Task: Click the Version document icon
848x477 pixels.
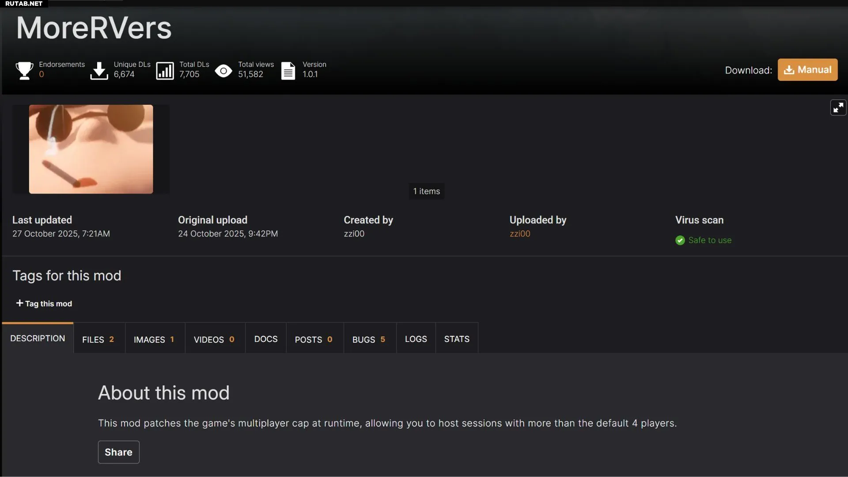Action: click(x=288, y=71)
